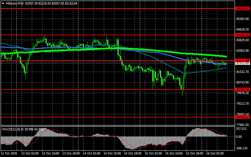Click the 13 Oct 18:00 time label
This screenshot has height=157, width=251.
71,153
